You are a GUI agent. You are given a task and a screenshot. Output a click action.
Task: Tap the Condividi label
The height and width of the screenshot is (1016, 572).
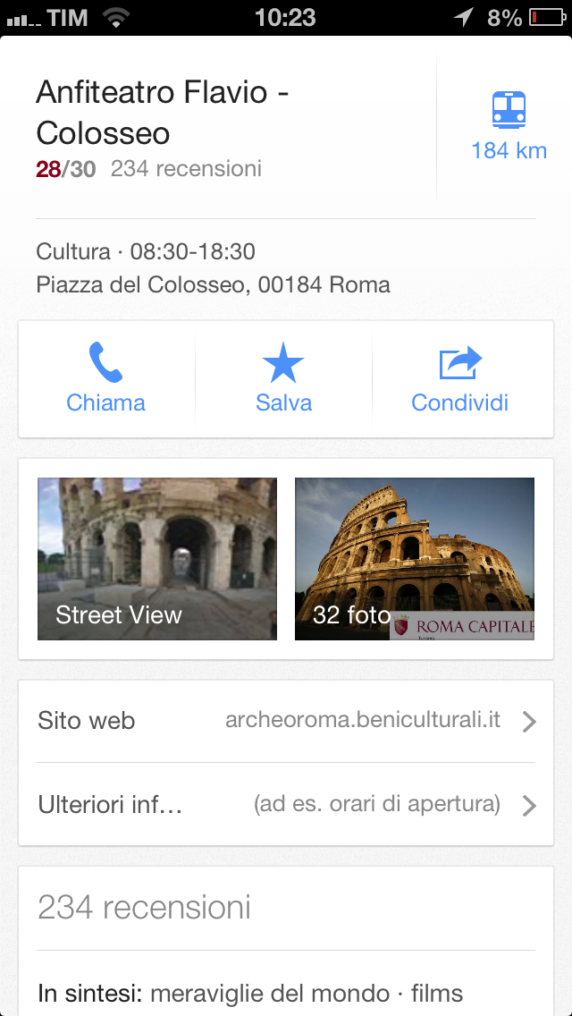pyautogui.click(x=460, y=403)
